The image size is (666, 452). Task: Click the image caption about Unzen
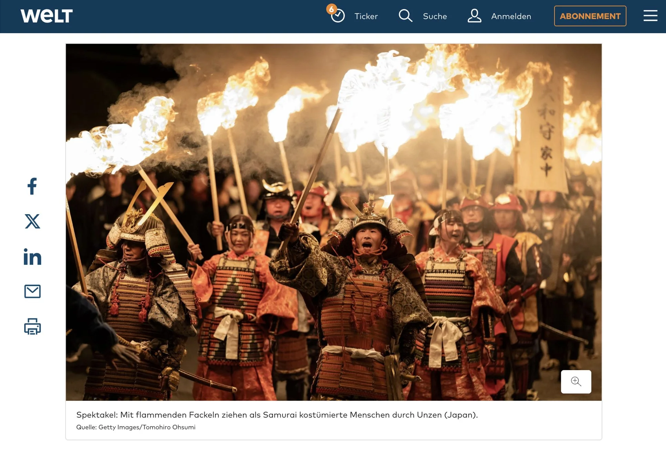point(277,415)
